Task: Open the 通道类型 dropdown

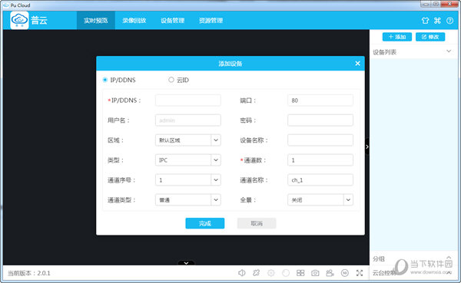Action: coord(188,200)
